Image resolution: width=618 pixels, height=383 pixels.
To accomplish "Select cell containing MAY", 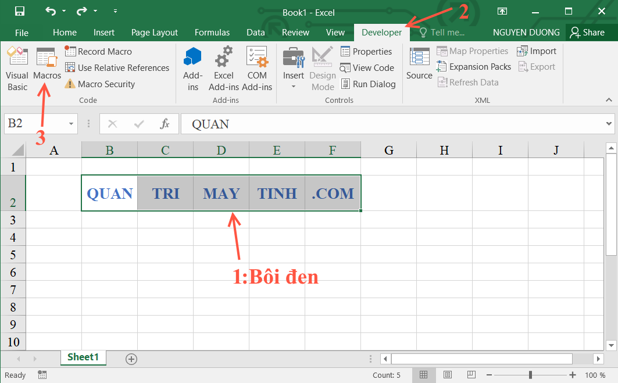I will (221, 193).
